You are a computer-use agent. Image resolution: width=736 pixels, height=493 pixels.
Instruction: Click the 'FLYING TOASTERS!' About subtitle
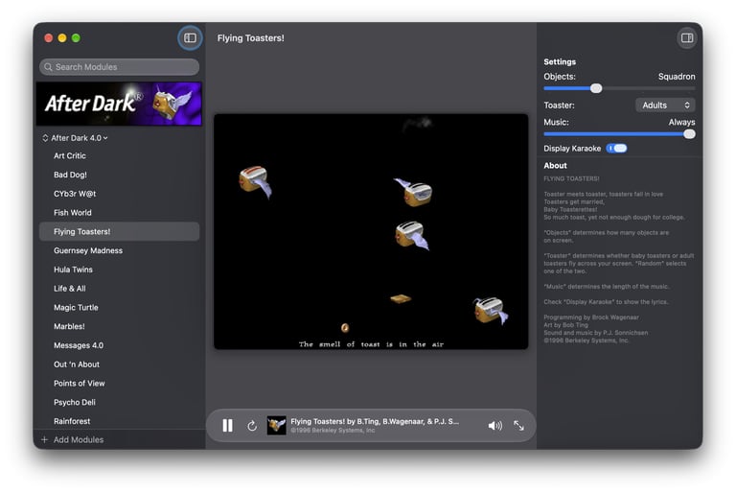click(571, 179)
